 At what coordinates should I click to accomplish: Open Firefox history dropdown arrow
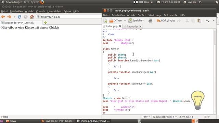(x=14, y=17)
